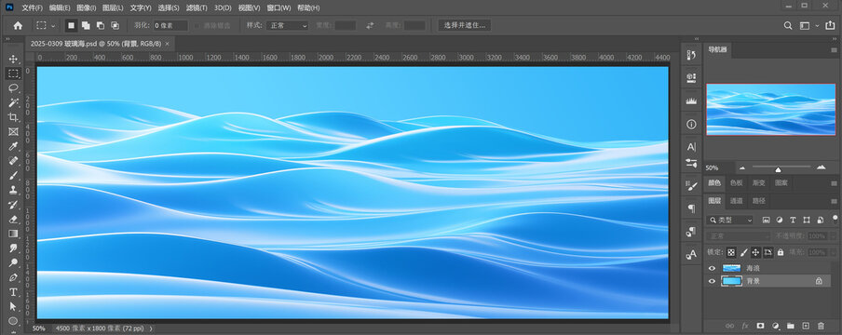
Task: Create a new layer with plus icon
Action: [806, 326]
